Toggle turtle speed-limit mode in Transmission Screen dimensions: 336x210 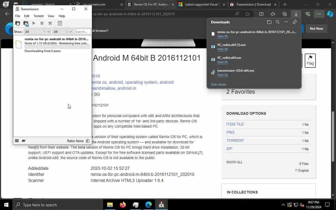point(24,141)
